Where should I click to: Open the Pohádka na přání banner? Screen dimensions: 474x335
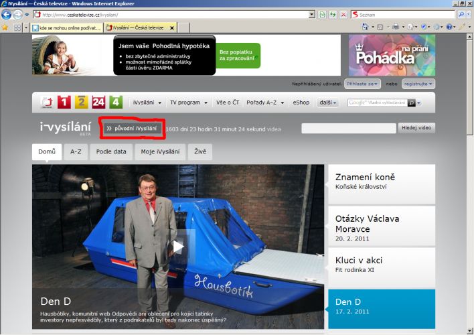[x=392, y=55]
